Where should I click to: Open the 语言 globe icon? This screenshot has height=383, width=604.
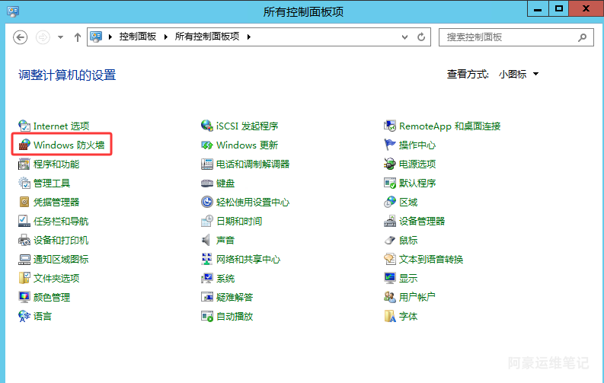coord(24,316)
